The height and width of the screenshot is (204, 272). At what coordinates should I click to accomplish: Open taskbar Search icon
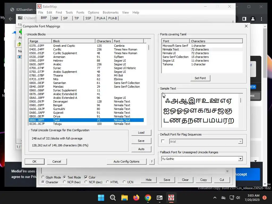(x=113, y=198)
